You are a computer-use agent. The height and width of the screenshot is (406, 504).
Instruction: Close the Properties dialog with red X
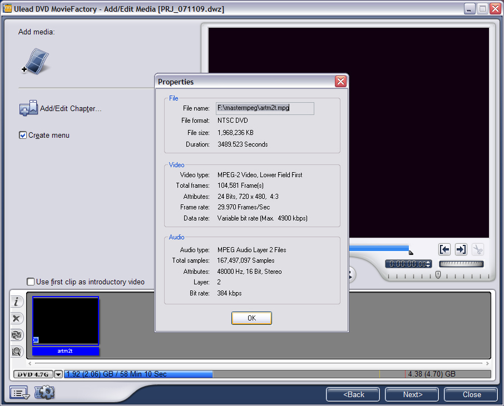coord(340,82)
